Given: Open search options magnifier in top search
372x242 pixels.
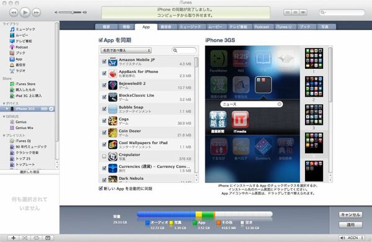Looking at the screenshot, I should point(322,12).
